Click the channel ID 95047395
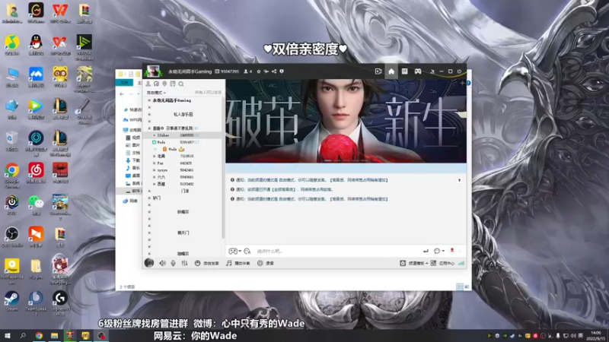 (227, 71)
